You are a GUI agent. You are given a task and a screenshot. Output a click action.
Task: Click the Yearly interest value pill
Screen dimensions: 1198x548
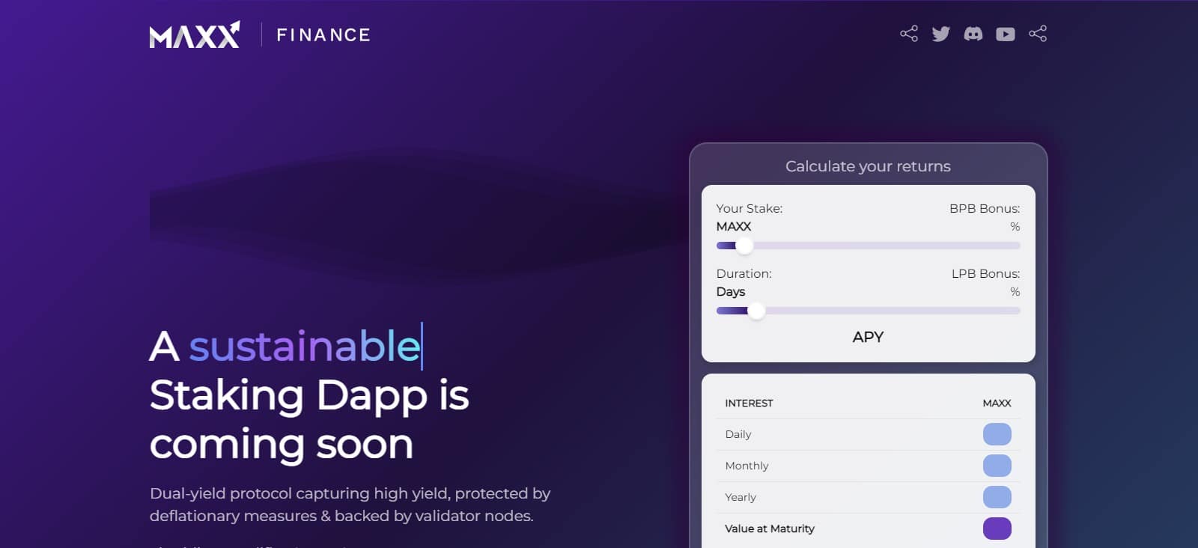tap(997, 497)
